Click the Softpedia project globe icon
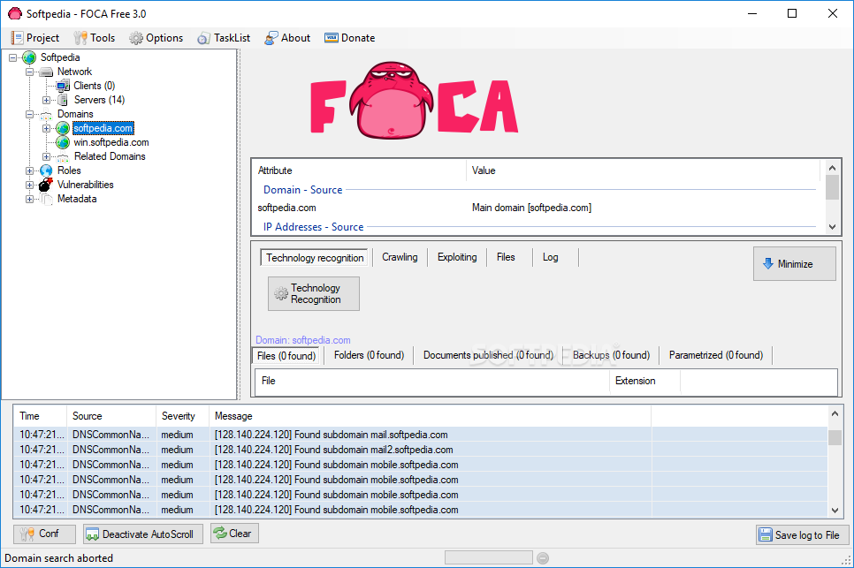Viewport: 854px width, 568px height. (29, 57)
